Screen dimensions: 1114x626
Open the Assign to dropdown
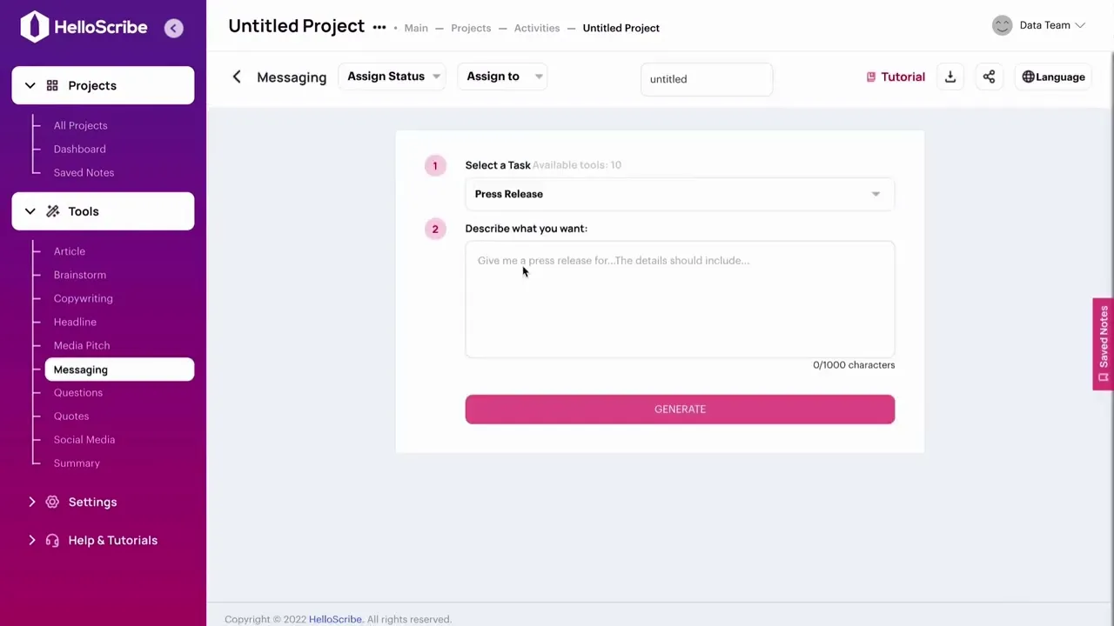point(502,77)
